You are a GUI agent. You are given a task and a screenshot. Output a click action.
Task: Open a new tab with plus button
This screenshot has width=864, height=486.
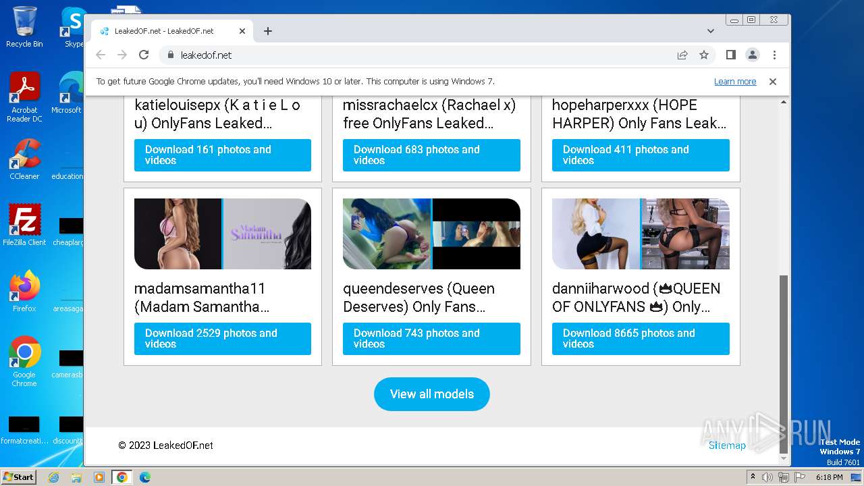tap(268, 31)
